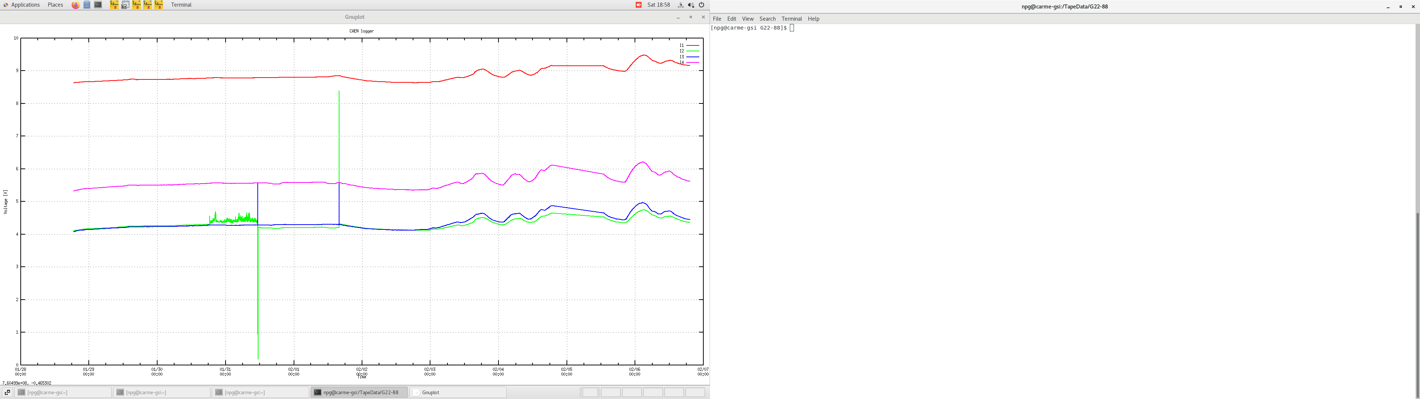This screenshot has width=1420, height=399.
Task: Toggle I3 plot via blue legend entry
Action: click(x=689, y=57)
